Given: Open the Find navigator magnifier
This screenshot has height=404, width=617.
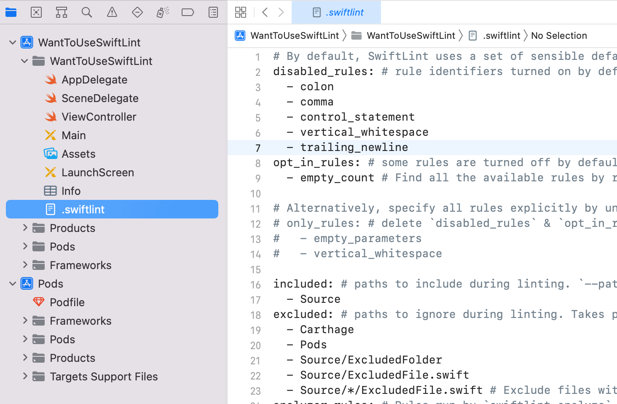Looking at the screenshot, I should pyautogui.click(x=87, y=12).
